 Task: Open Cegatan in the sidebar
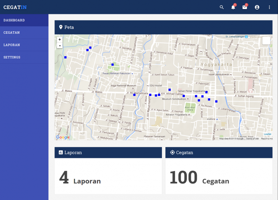pyautogui.click(x=11, y=32)
